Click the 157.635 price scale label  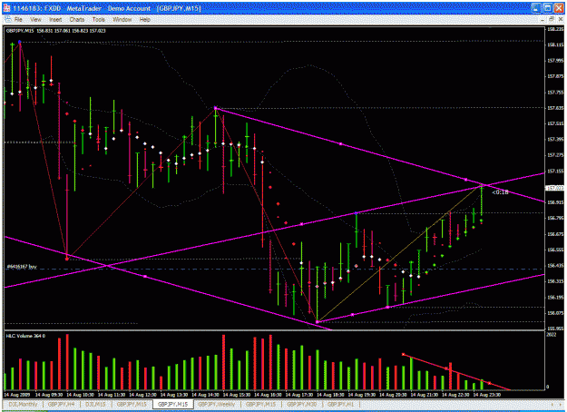(x=555, y=108)
